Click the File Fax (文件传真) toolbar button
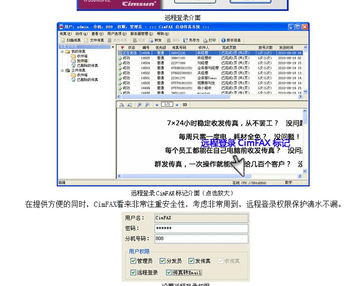The width and height of the screenshot is (362, 286). point(94,41)
